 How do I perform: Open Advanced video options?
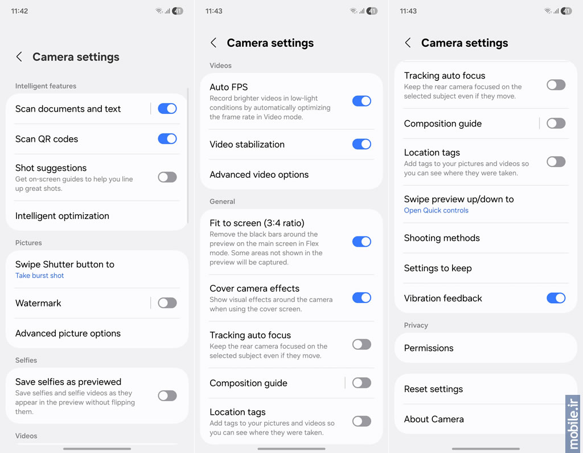pos(291,174)
